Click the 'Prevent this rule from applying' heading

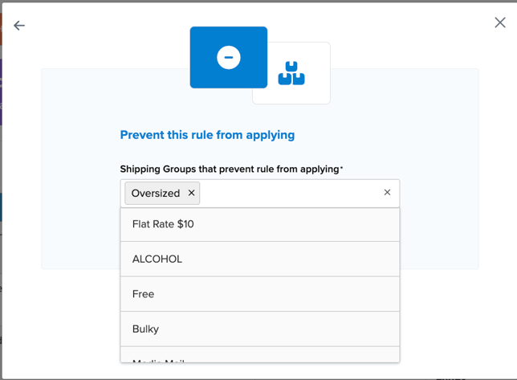coord(207,135)
